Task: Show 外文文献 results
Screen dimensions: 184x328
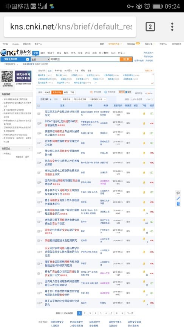Action: pos(110,92)
